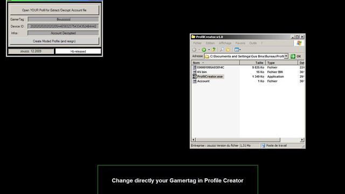Sort files by the Taille column header

tap(252, 63)
